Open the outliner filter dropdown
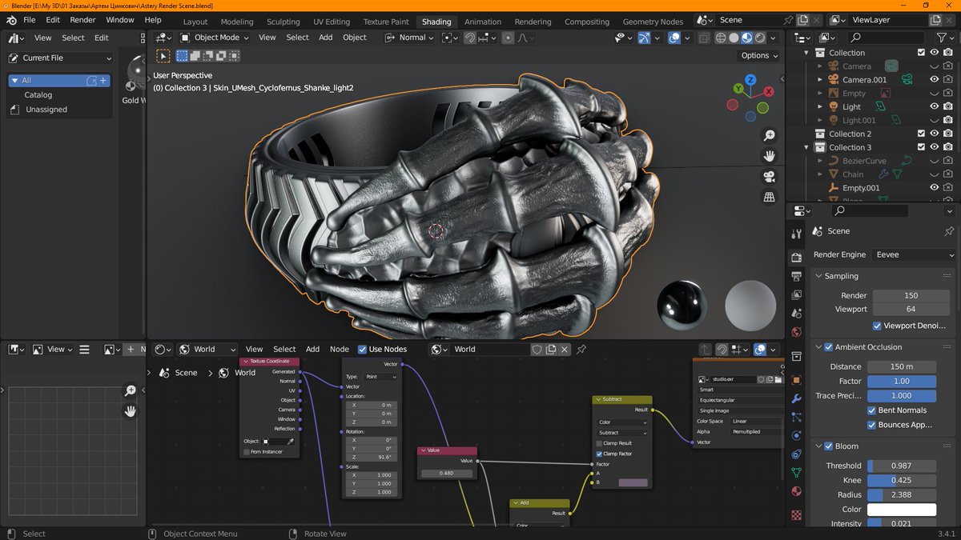 945,38
